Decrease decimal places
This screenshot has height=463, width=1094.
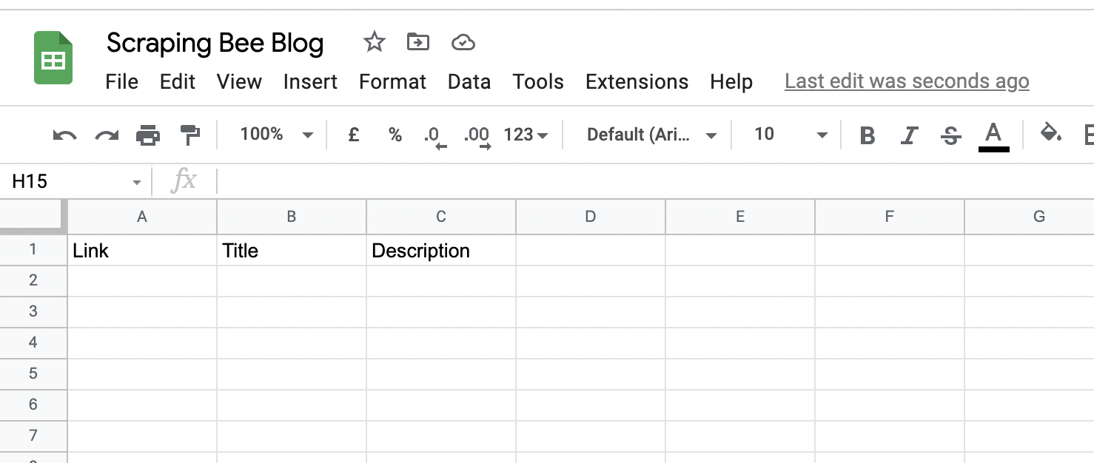(x=433, y=135)
